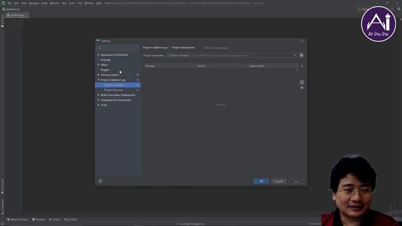Click the Latest version column header

273,66
